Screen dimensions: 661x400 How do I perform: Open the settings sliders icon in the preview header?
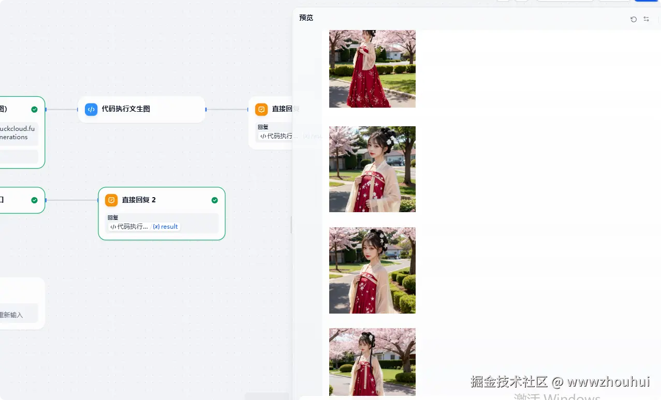[647, 19]
